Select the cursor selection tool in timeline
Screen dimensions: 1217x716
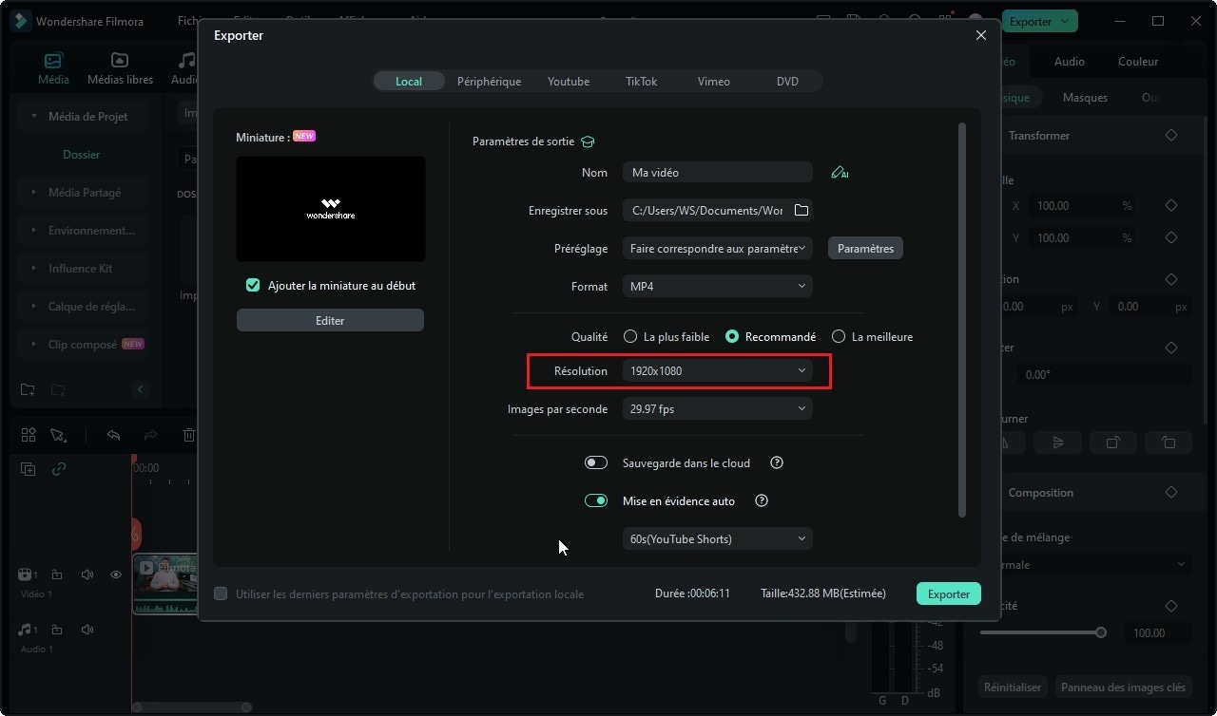58,435
